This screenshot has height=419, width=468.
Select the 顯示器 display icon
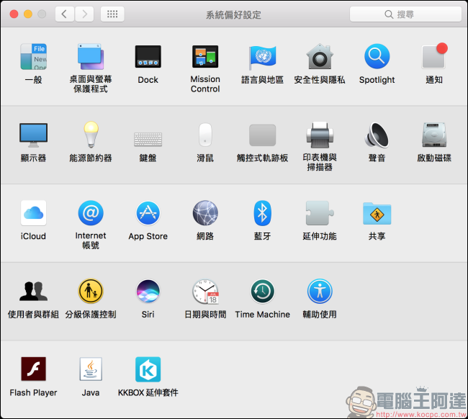(33, 135)
